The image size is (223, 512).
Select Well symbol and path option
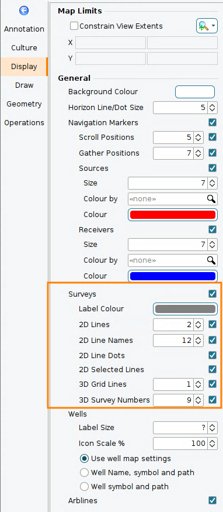(x=84, y=486)
